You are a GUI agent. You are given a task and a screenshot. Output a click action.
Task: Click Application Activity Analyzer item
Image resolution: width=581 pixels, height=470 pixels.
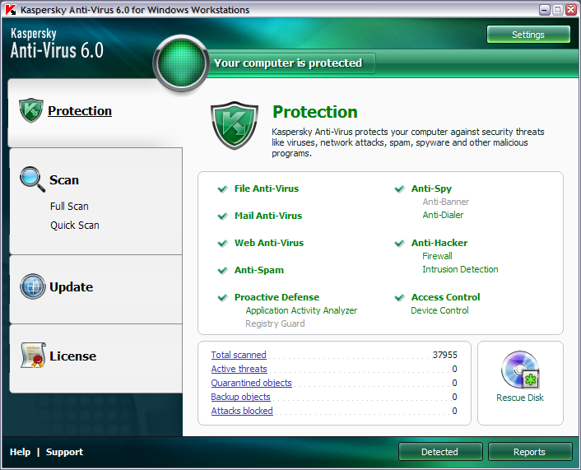click(x=301, y=310)
